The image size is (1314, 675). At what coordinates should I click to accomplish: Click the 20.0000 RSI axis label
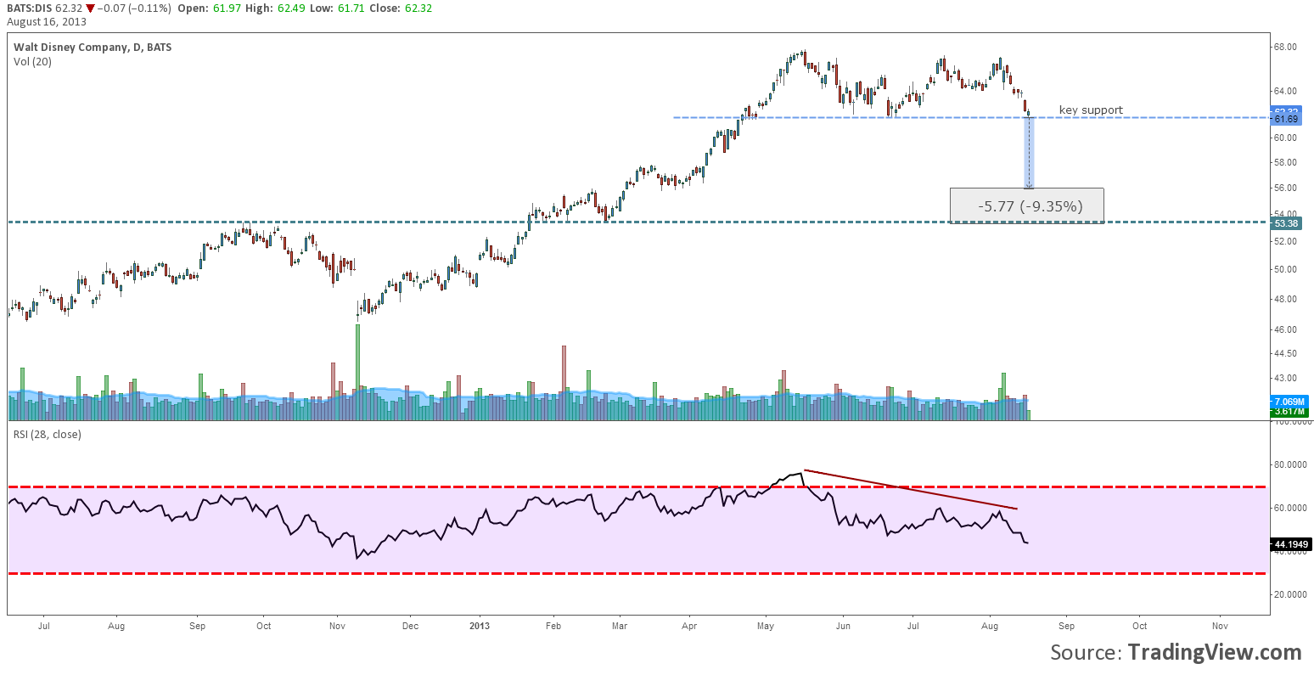click(x=1290, y=594)
